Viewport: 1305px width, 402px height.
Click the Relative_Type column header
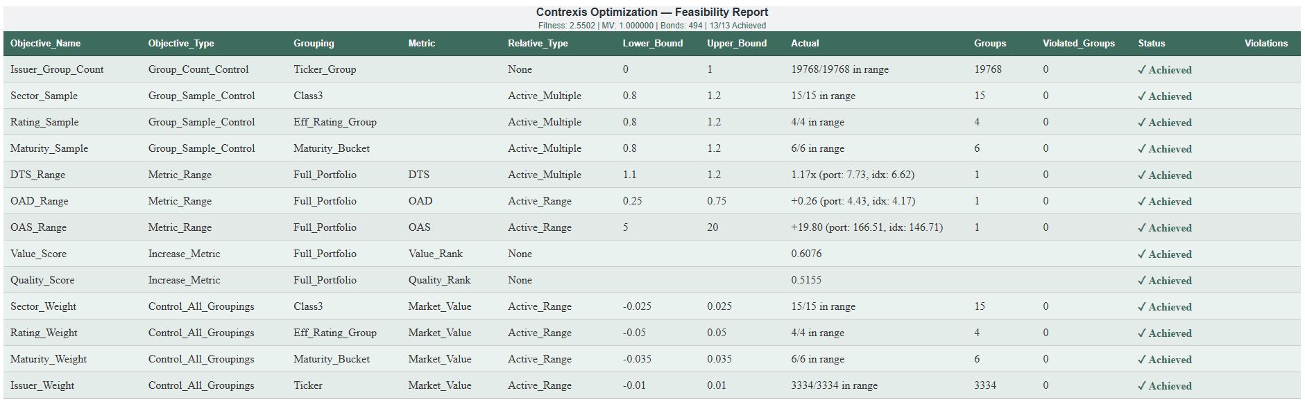538,43
